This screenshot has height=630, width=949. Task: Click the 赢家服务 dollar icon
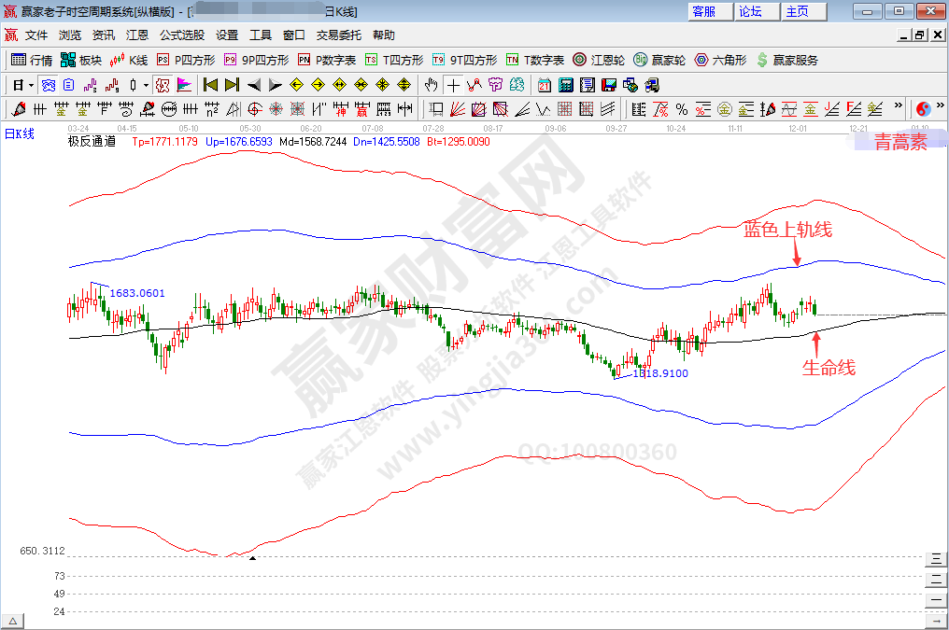(760, 61)
